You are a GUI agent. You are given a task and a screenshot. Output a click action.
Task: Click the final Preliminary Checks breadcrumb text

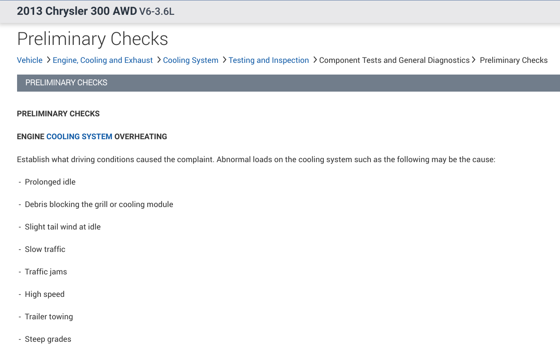click(514, 60)
